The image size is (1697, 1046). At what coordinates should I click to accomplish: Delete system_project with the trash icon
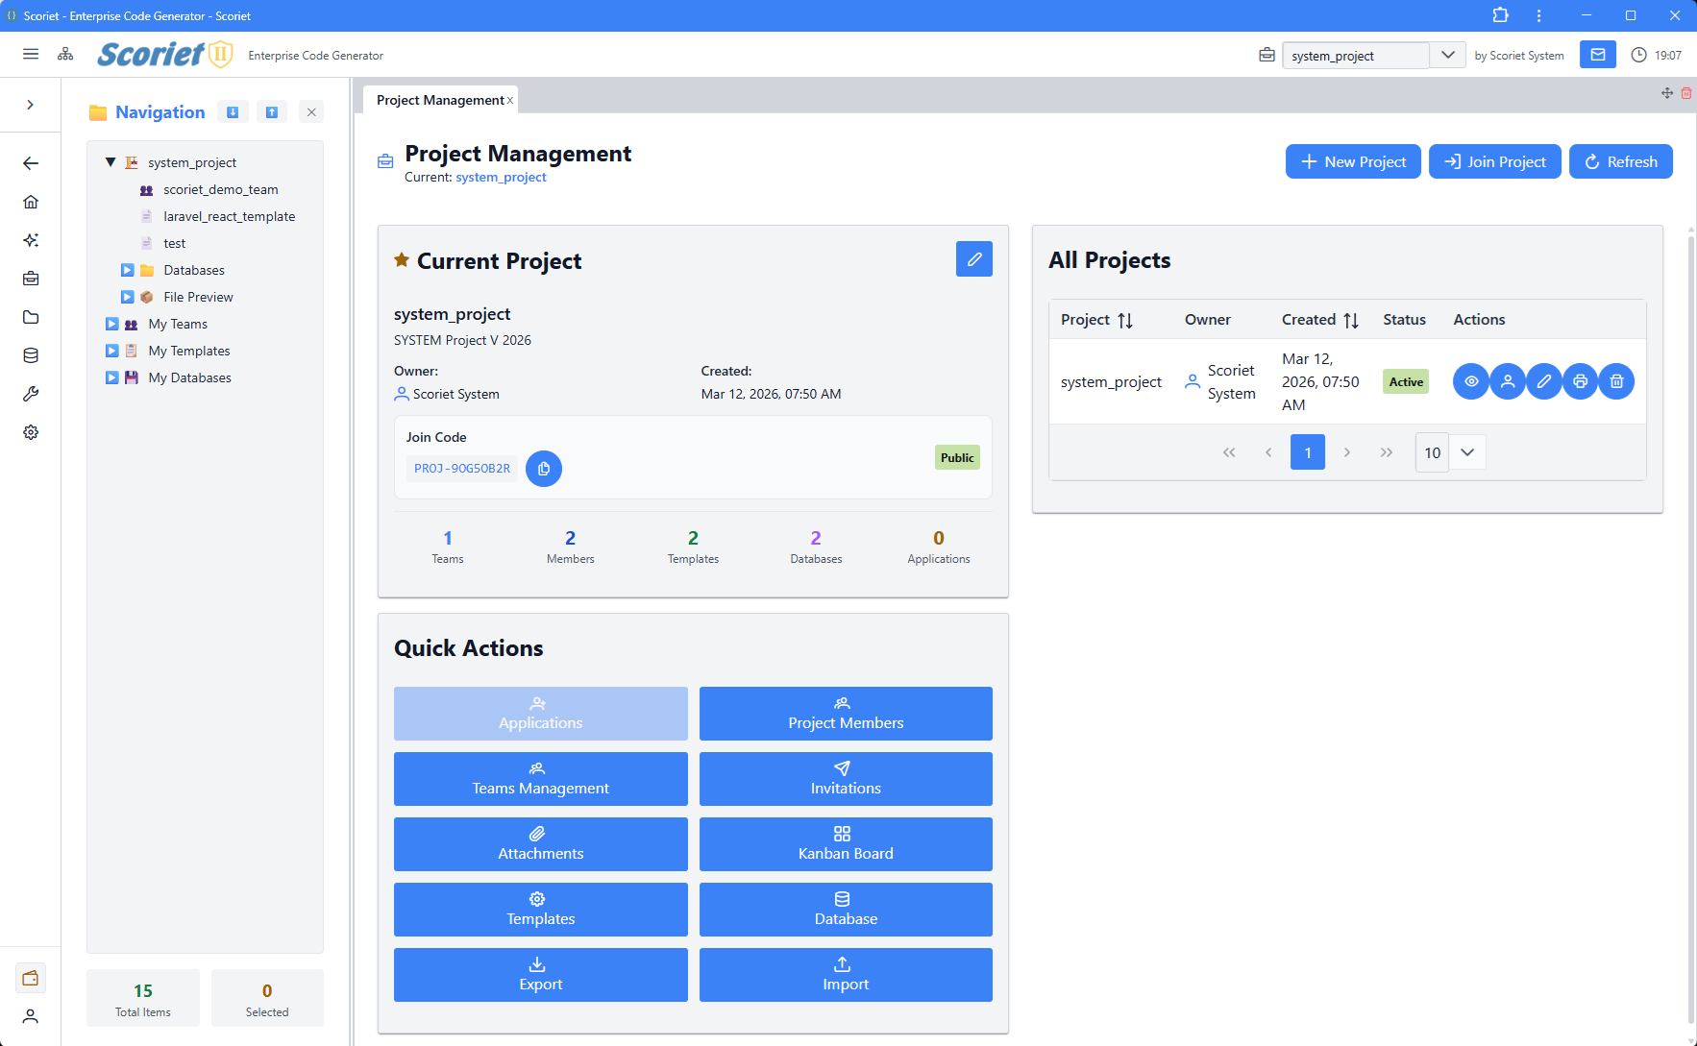pos(1616,381)
